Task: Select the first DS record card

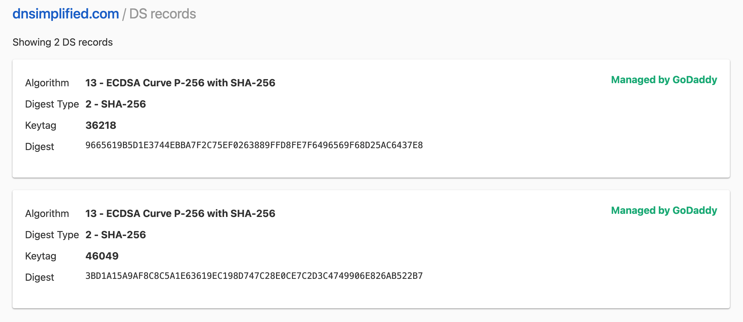Action: (x=371, y=118)
